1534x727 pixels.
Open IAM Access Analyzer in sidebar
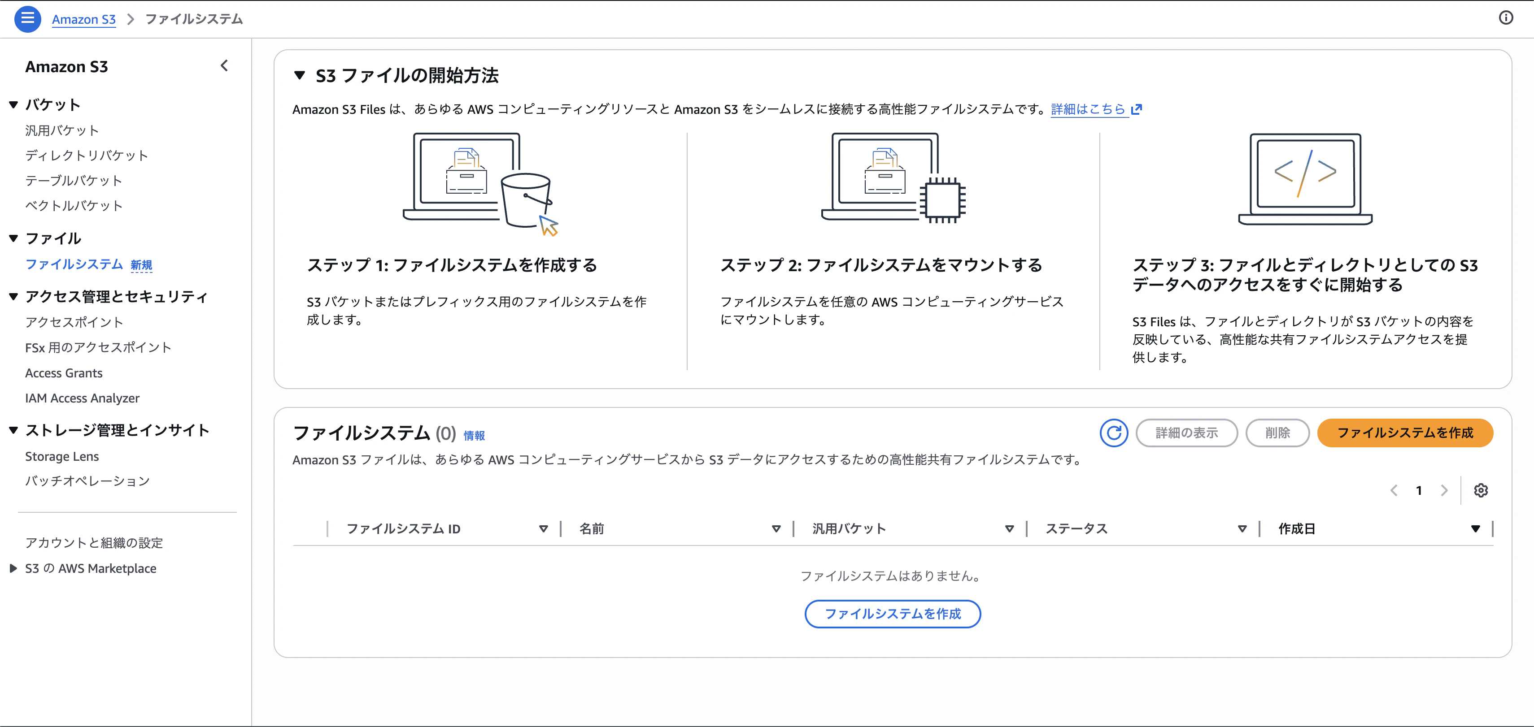coord(82,398)
